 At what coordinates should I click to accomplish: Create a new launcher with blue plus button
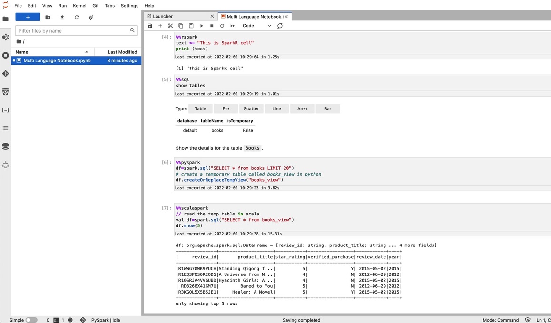pos(28,16)
